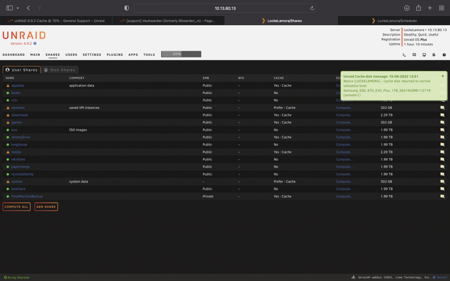450x281 pixels.
Task: Switch to the unRAID 6.9.2 Cache browser tab
Action: click(x=56, y=21)
